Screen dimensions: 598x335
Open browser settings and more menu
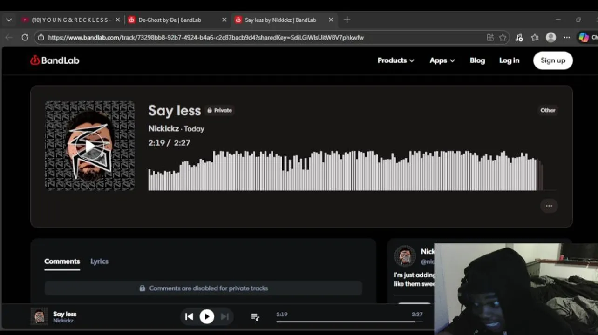[566, 37]
